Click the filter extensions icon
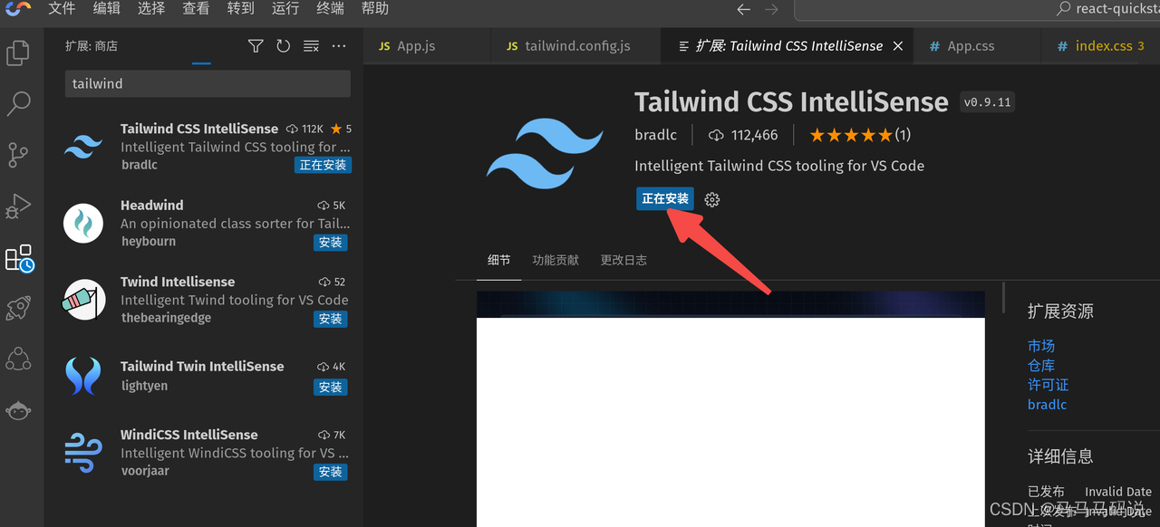This screenshot has height=527, width=1160. click(256, 46)
